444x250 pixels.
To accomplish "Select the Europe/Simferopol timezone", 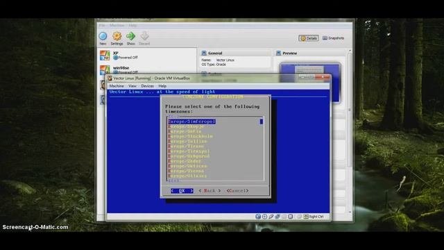I will pyautogui.click(x=191, y=122).
